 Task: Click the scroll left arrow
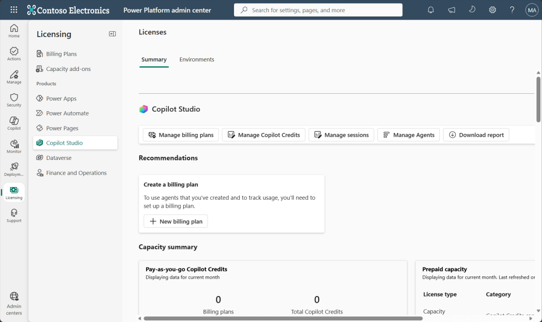coord(140,318)
